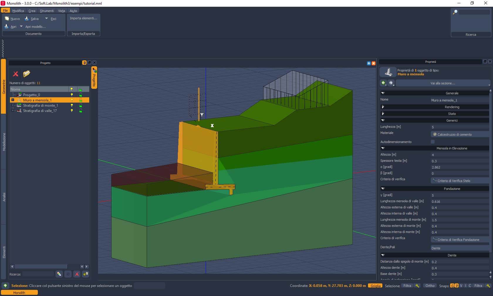This screenshot has height=296, width=493.
Task: Open the Vai alla sezione dropdown
Action: [443, 83]
